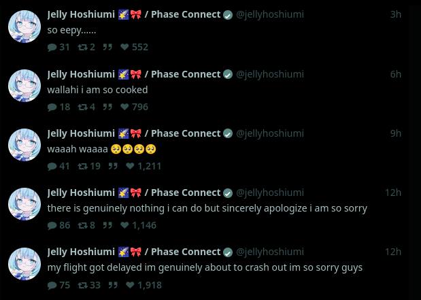This screenshot has height=300, width=421.
Task: Click the avatar beside "flight got delayed" tweet
Action: click(25, 264)
